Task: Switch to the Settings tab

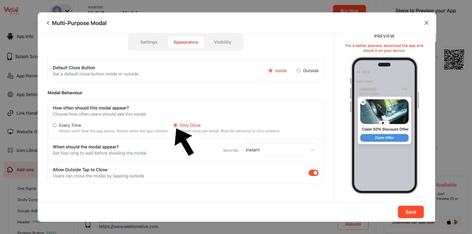Action: pyautogui.click(x=149, y=42)
